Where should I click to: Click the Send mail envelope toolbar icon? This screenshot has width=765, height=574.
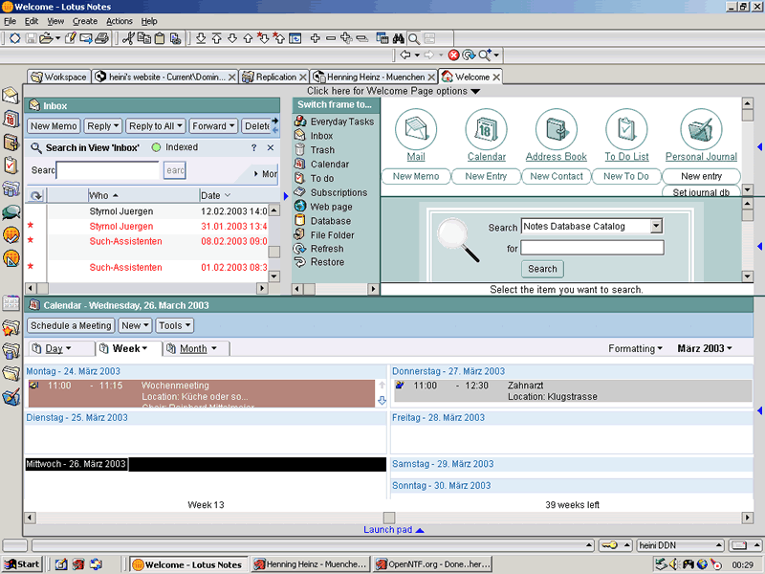(86, 38)
